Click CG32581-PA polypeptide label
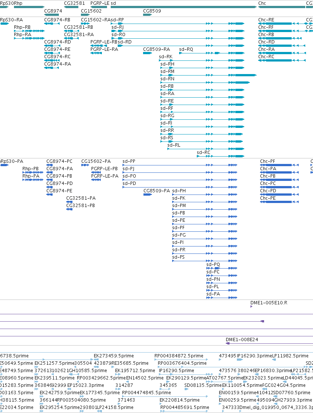 81,198
